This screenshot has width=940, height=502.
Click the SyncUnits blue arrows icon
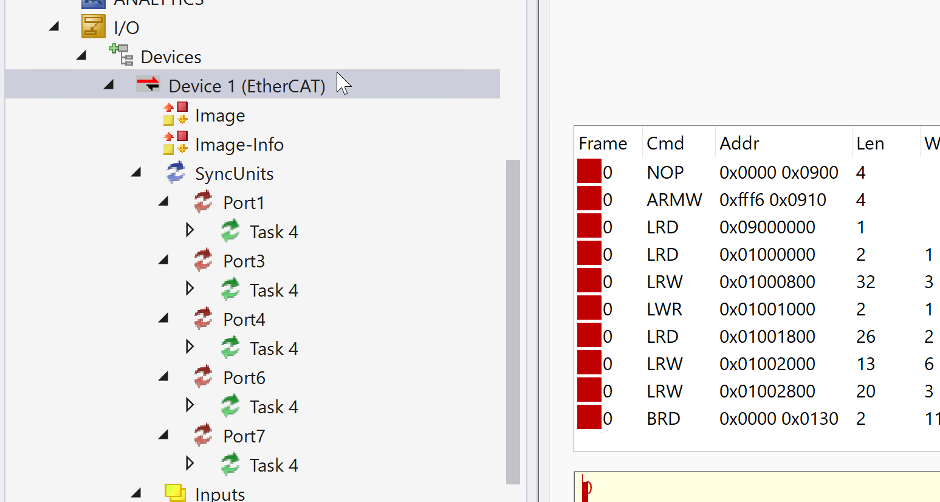point(176,173)
